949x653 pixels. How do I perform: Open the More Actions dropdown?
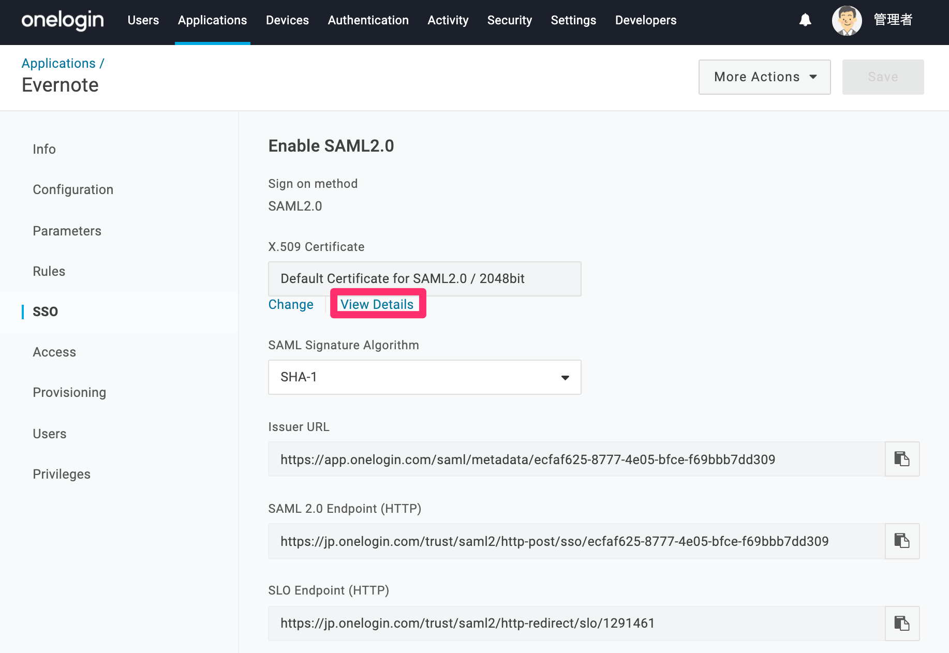click(764, 77)
